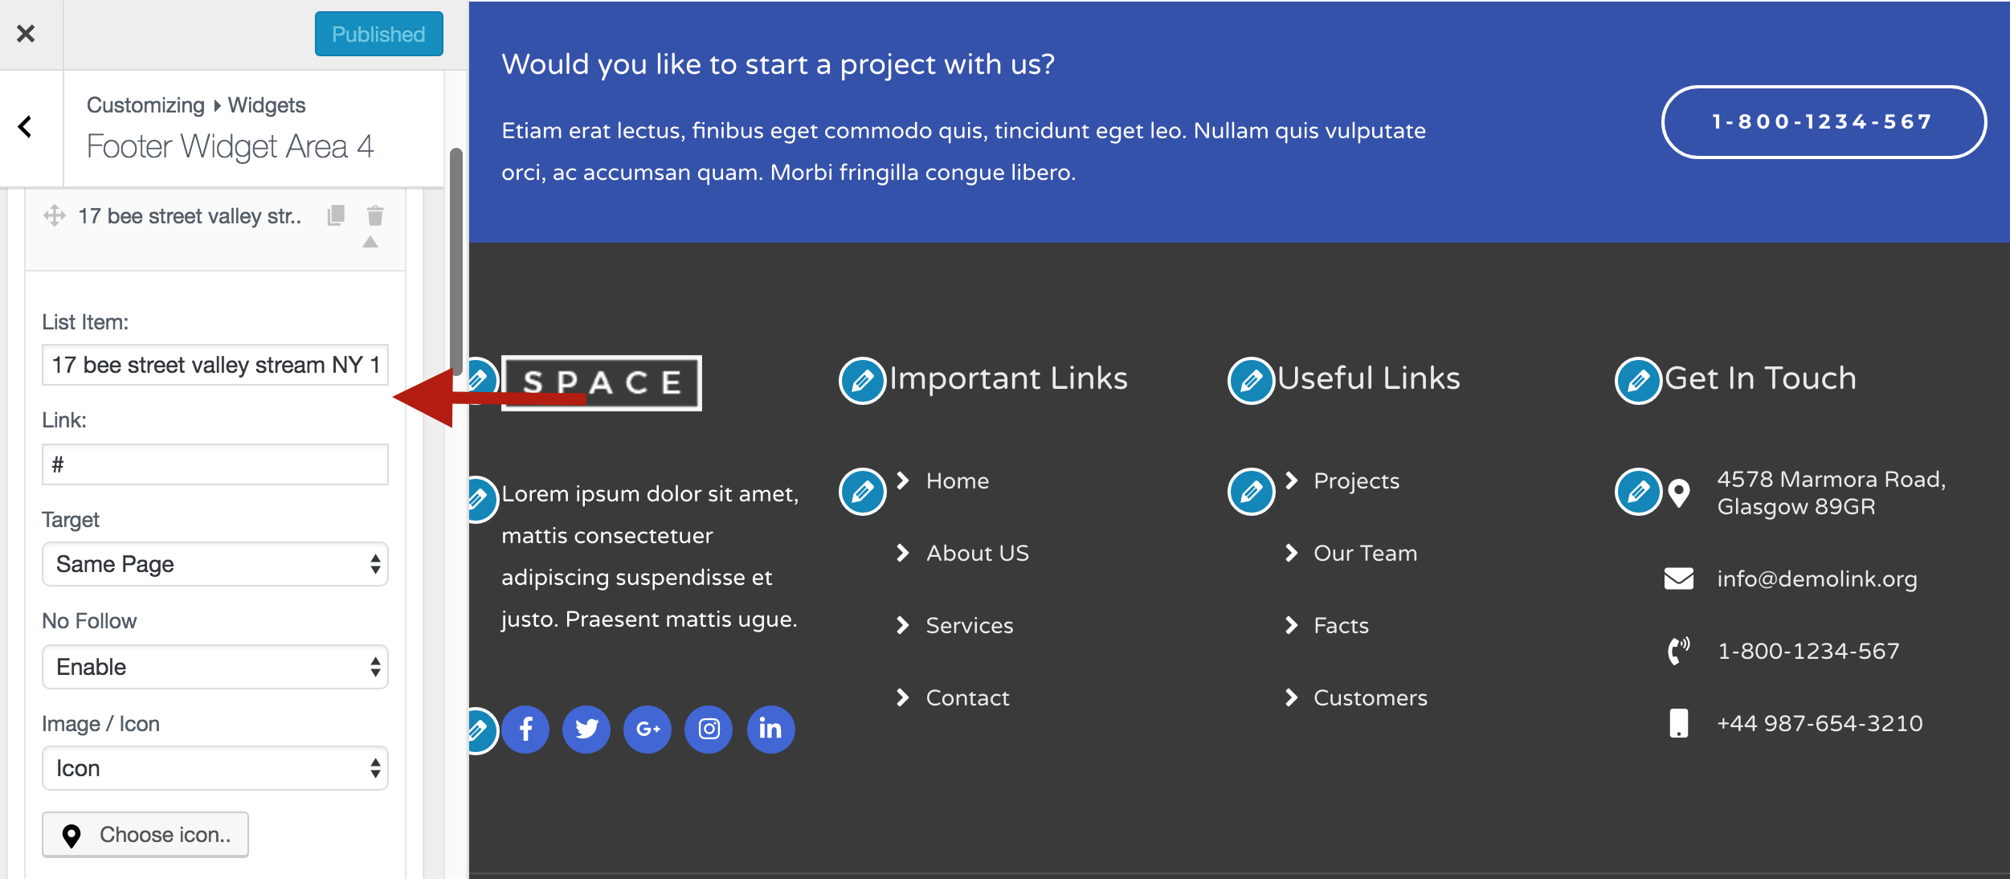Click the 1-800-1234-567 call button

pos(1823,122)
